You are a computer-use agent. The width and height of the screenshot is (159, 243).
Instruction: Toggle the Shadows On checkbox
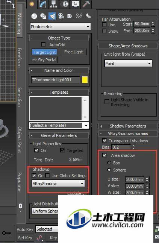pos(34,175)
